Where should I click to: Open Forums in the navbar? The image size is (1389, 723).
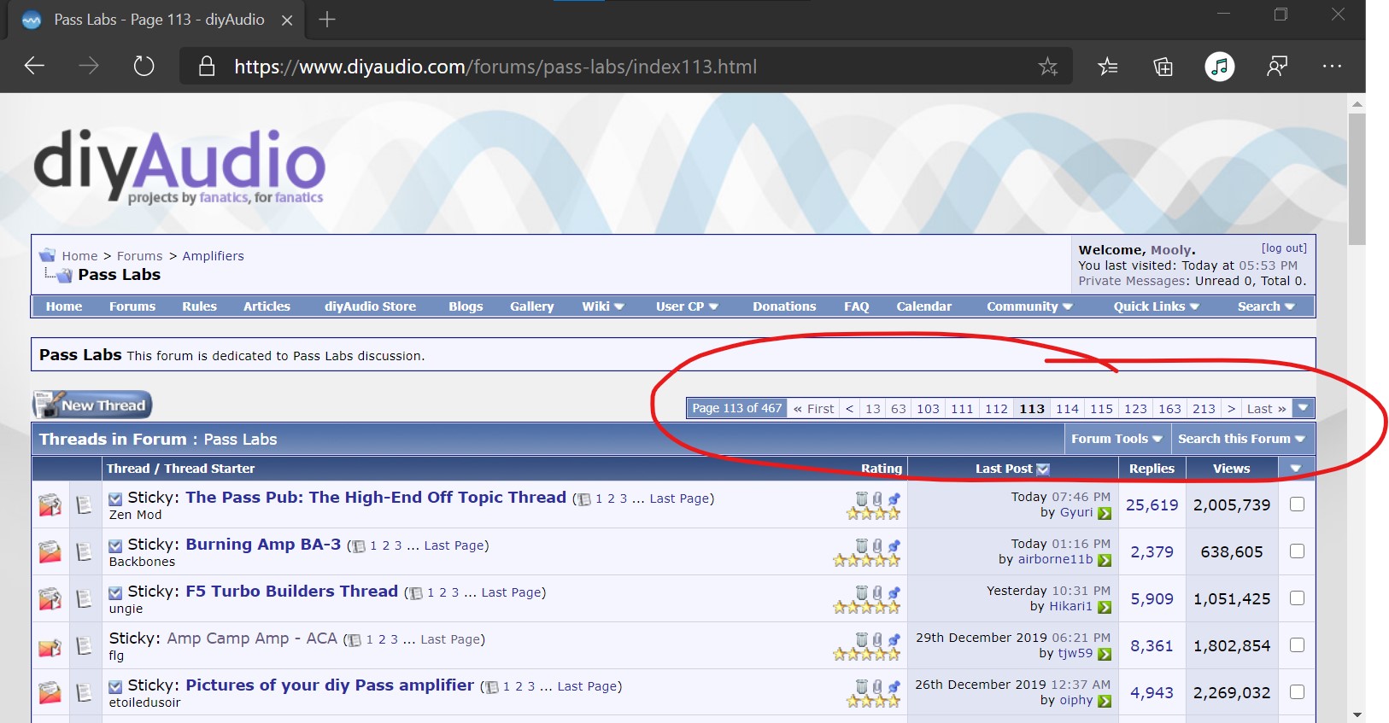pyautogui.click(x=132, y=306)
